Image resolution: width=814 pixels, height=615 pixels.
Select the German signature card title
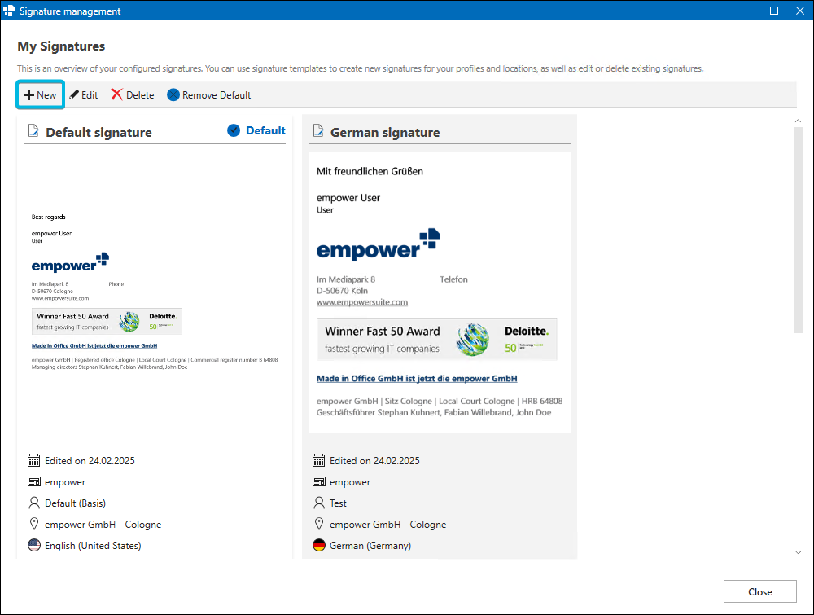coord(385,133)
